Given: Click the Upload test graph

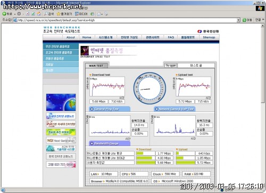Looking at the screenshot, I should [x=193, y=86].
